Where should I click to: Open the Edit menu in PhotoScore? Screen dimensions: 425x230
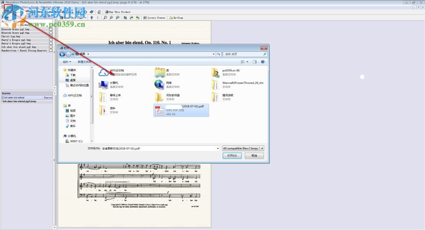(x=17, y=7)
